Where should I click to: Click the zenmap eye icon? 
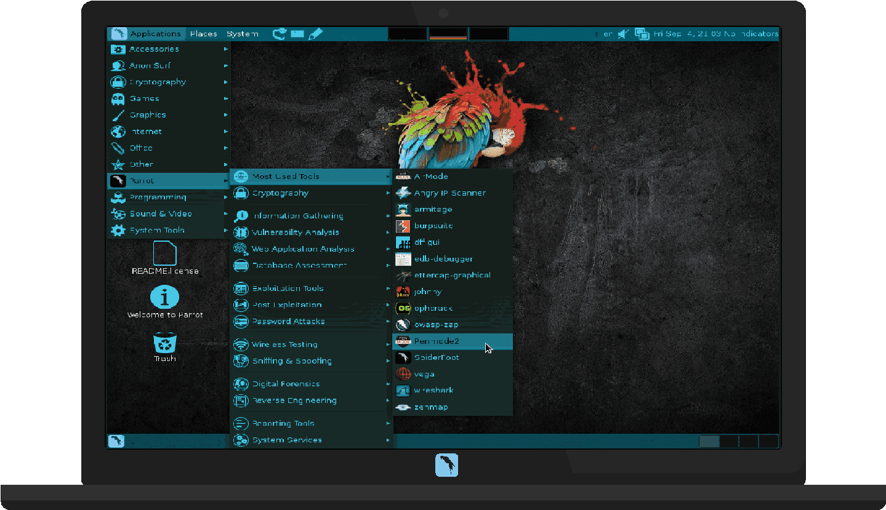pos(403,407)
